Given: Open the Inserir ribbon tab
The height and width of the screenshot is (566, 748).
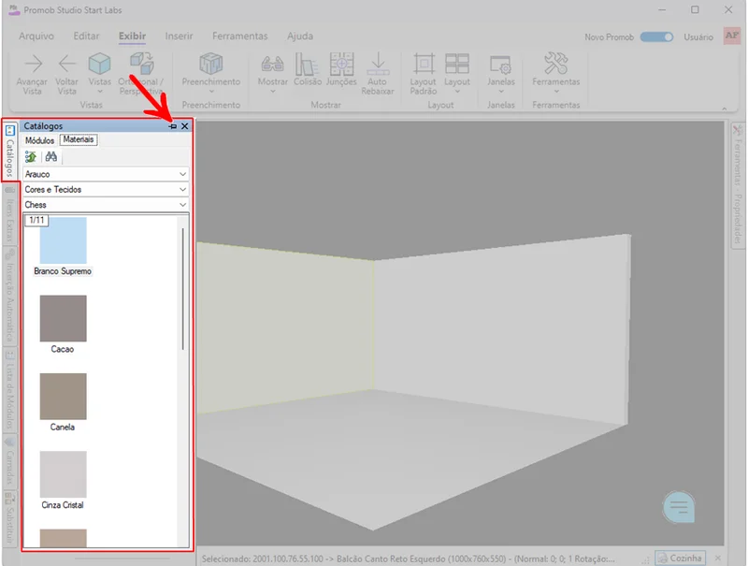Looking at the screenshot, I should pyautogui.click(x=179, y=36).
